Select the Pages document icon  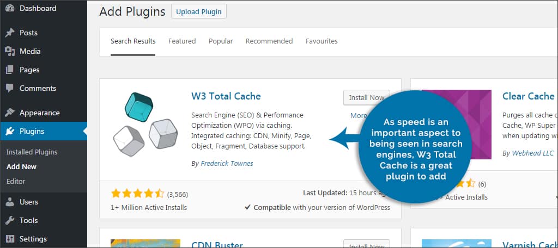click(10, 70)
